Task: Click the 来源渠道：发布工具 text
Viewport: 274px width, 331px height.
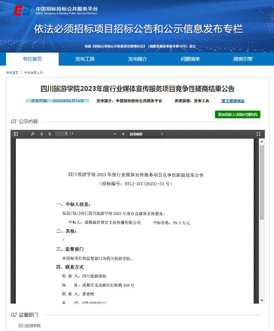Action: click(191, 101)
